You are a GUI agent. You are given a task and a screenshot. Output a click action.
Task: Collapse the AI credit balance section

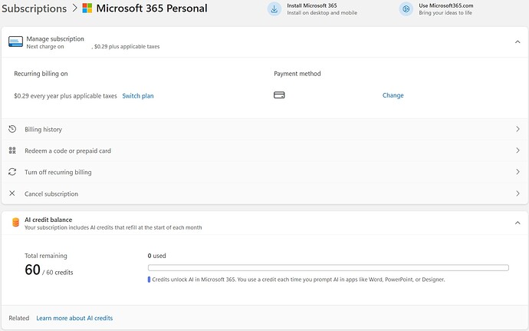coord(517,223)
